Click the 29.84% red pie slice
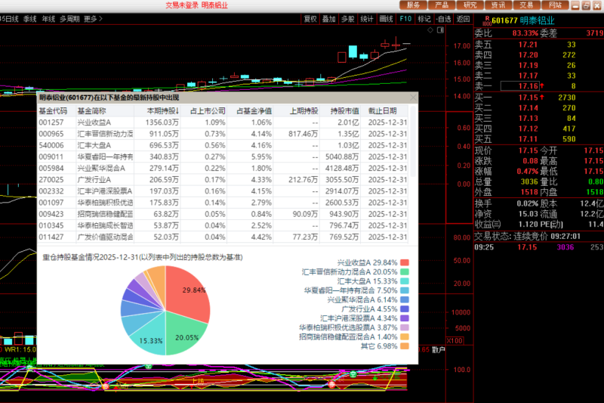The image size is (604, 403). [187, 293]
